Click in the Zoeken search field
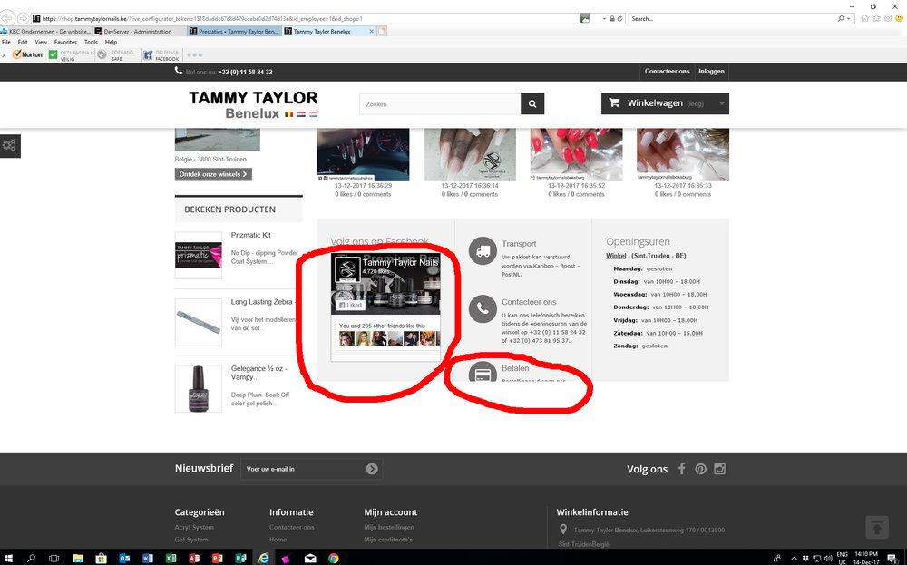Viewport: 907px width, 565px height. [x=440, y=104]
